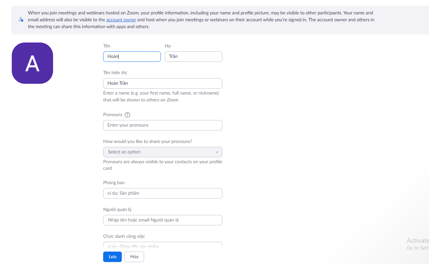The width and height of the screenshot is (429, 264).
Task: Follow the "account owner" link
Action: point(121,20)
